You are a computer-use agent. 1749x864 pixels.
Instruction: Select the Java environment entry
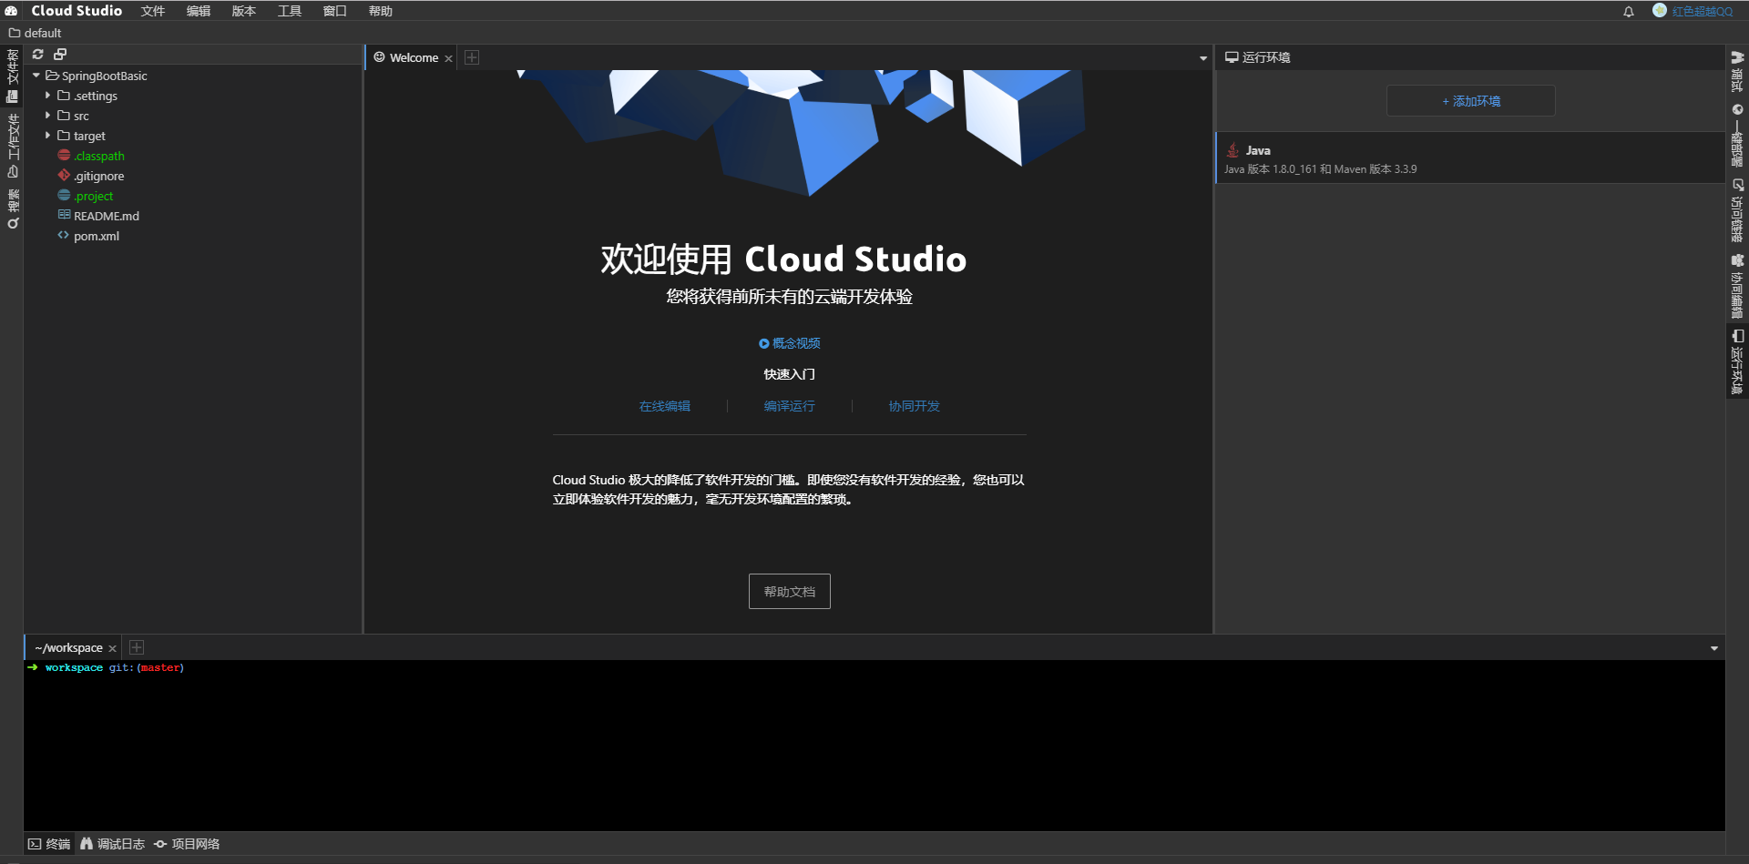[x=1469, y=158]
